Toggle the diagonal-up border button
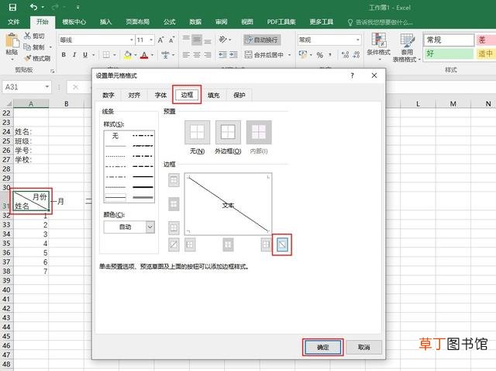Image resolution: width=496 pixels, height=371 pixels. click(x=174, y=244)
